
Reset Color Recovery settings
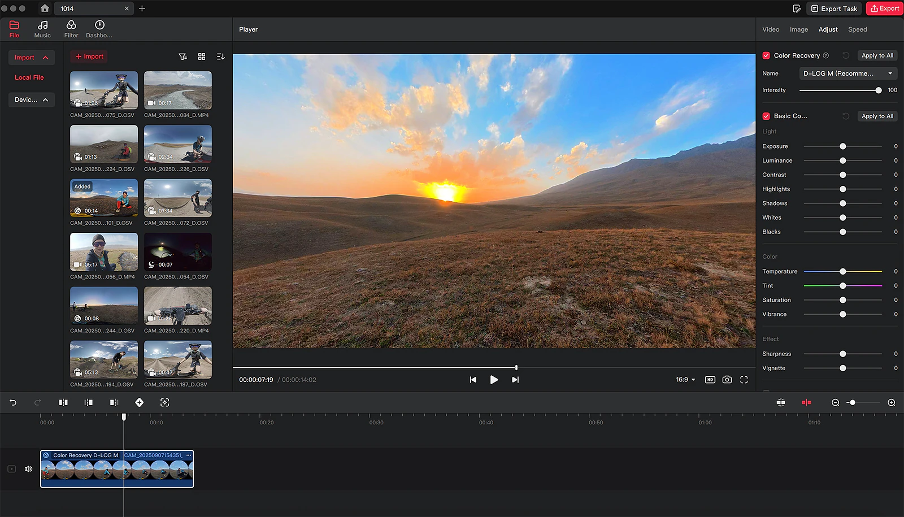(846, 55)
